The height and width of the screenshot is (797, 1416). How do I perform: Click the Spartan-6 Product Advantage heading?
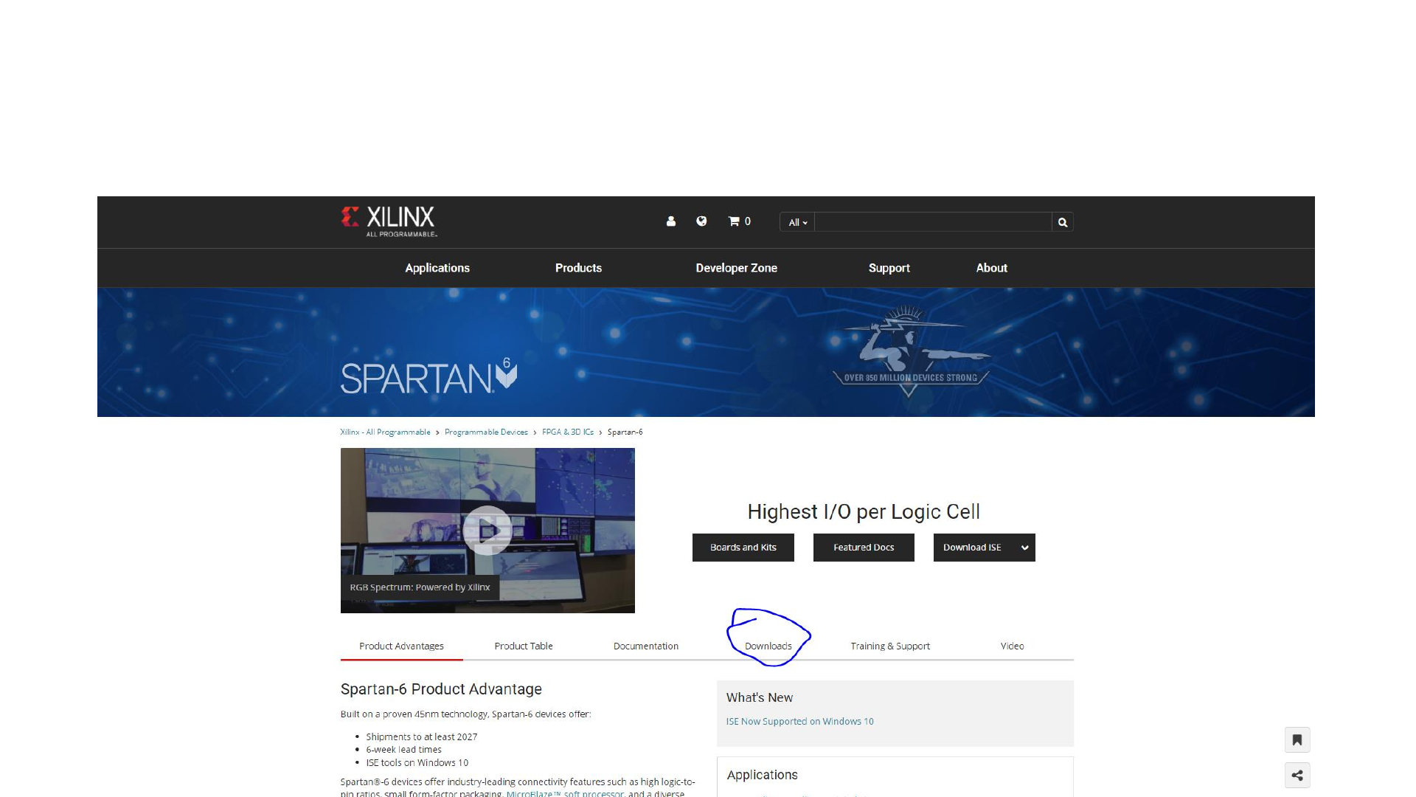pos(441,689)
